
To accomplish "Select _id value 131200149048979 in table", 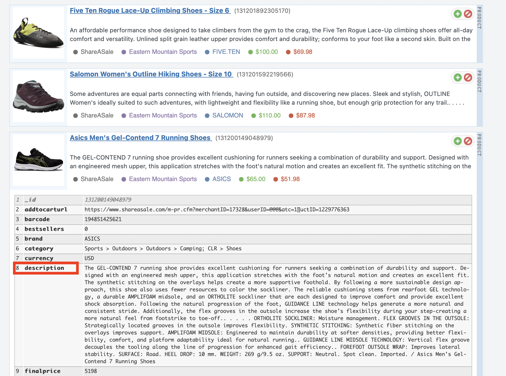I will pyautogui.click(x=108, y=200).
